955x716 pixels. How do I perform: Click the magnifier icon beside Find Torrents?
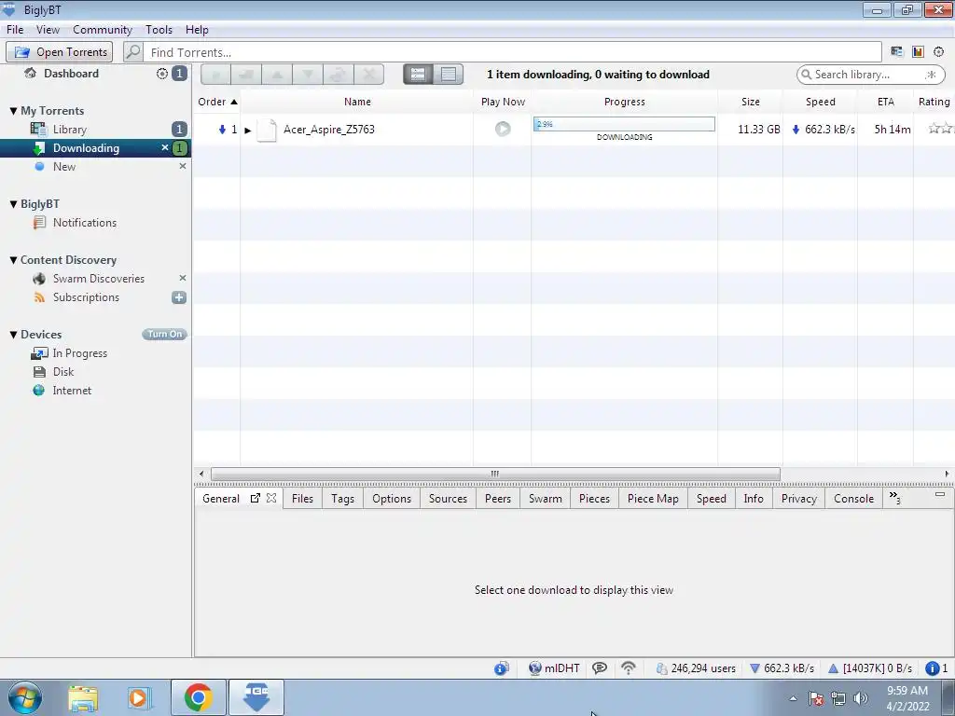(132, 52)
